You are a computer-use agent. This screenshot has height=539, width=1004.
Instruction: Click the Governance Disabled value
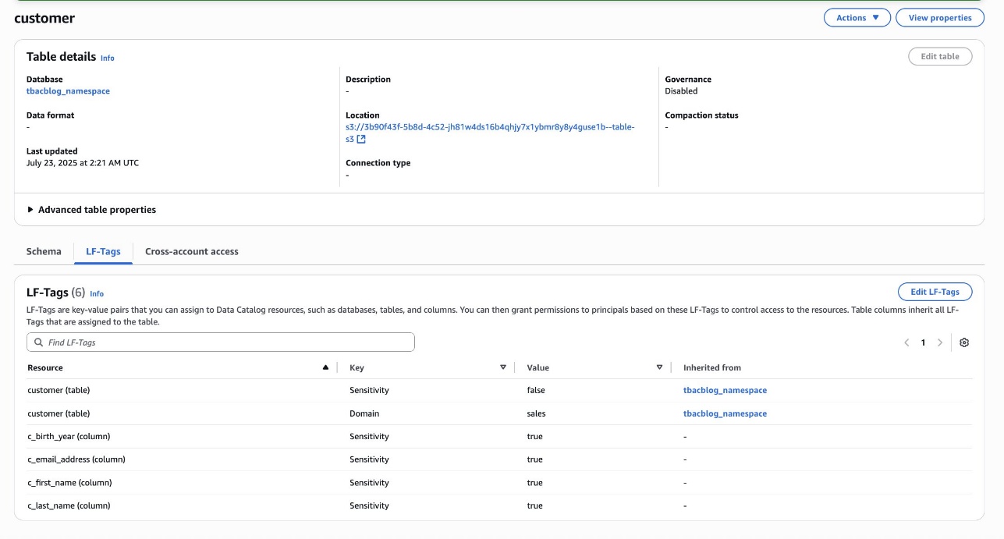click(681, 91)
